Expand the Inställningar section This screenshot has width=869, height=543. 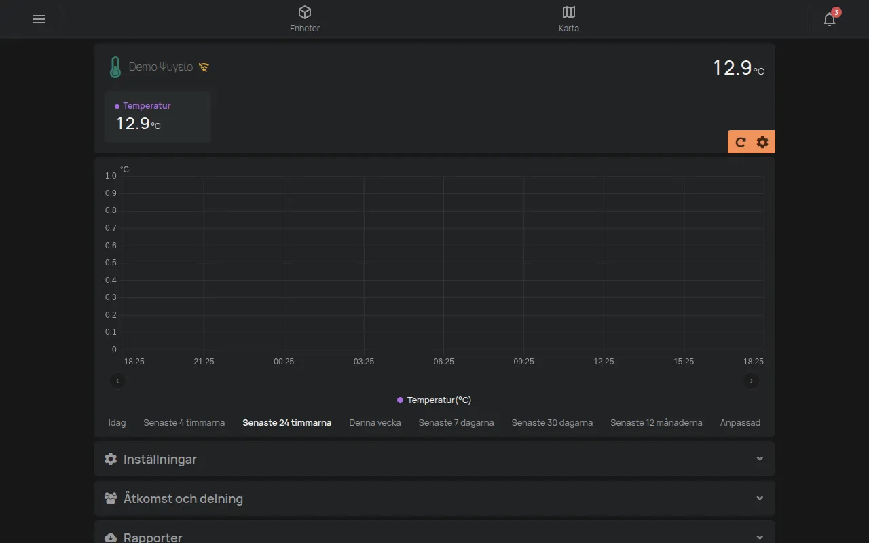pos(434,459)
